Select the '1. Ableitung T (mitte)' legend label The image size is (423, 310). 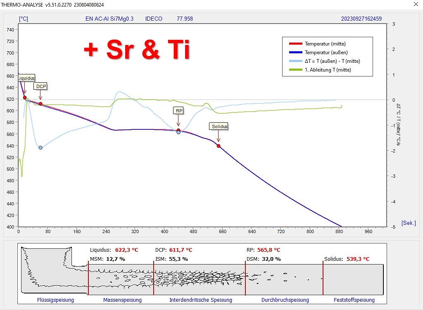click(x=328, y=70)
